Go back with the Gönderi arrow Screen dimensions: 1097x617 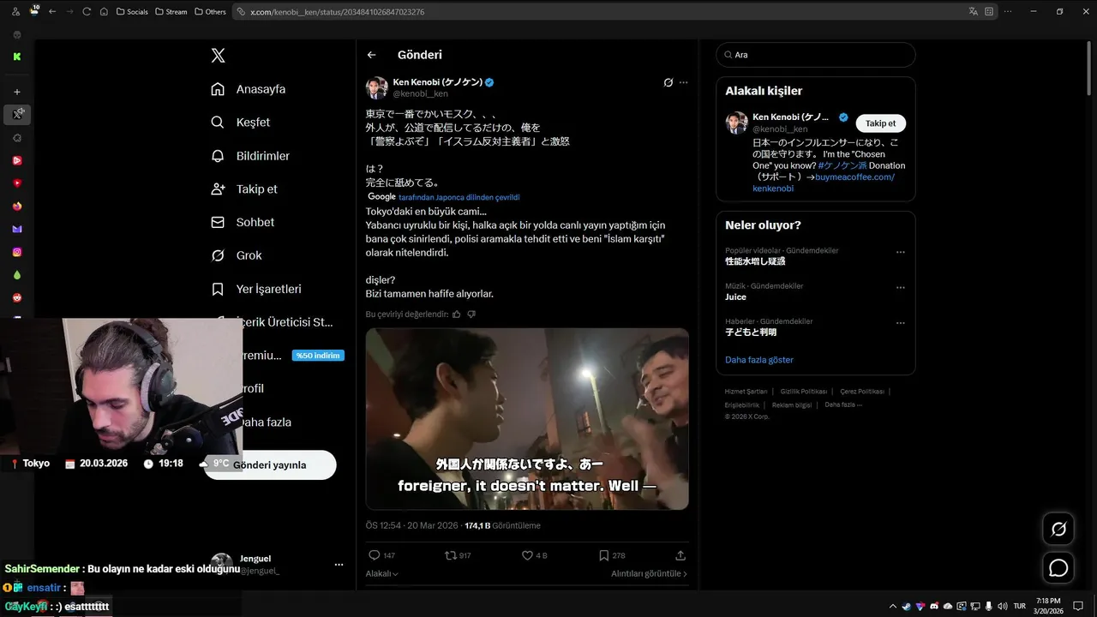pos(371,55)
